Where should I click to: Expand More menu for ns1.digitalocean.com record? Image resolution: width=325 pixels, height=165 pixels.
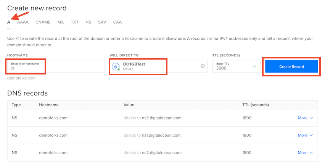pyautogui.click(x=305, y=135)
